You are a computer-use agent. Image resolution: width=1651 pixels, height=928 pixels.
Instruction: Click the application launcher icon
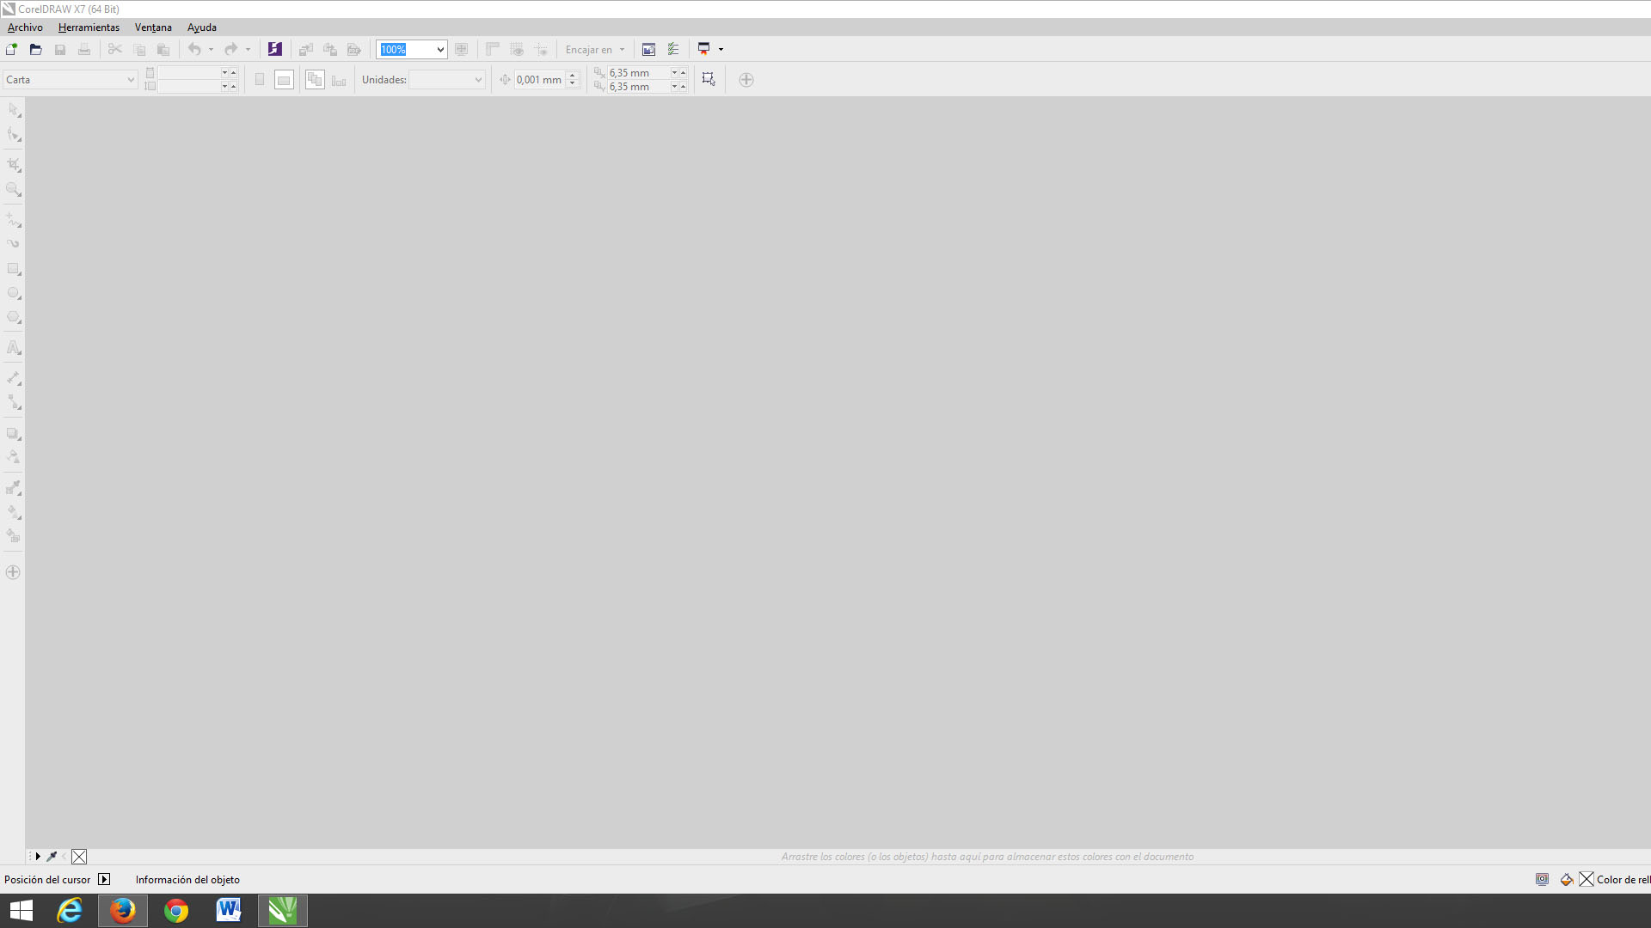(x=704, y=49)
